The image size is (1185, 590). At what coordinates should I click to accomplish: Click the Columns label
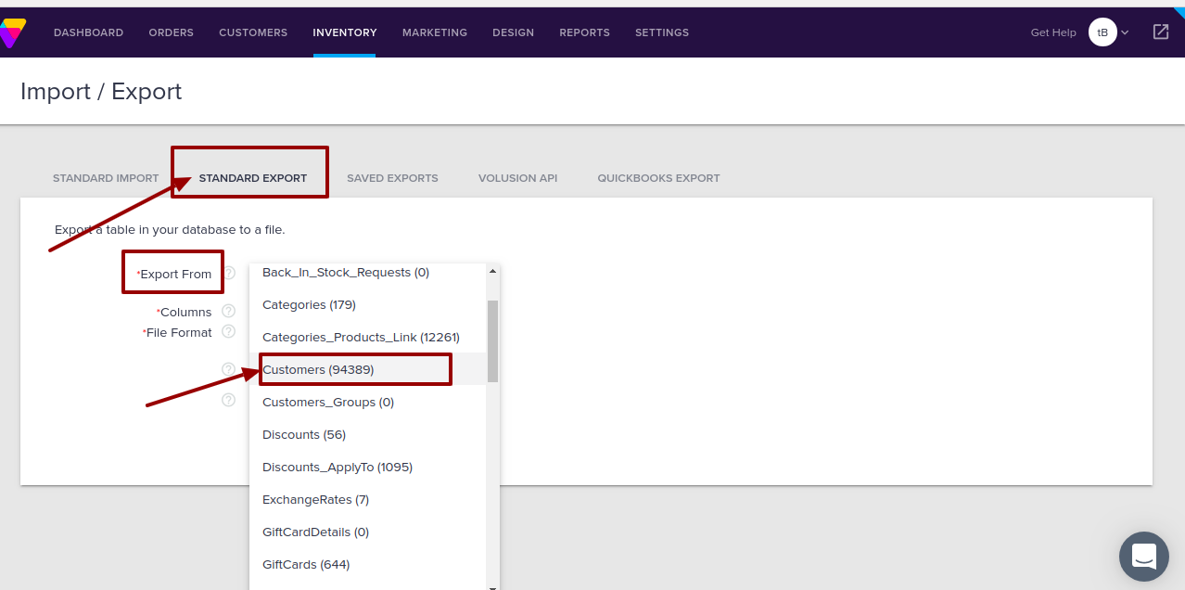click(x=184, y=312)
